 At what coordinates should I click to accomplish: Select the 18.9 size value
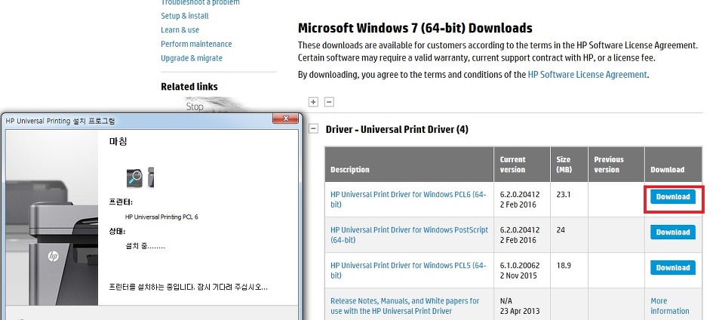point(564,266)
